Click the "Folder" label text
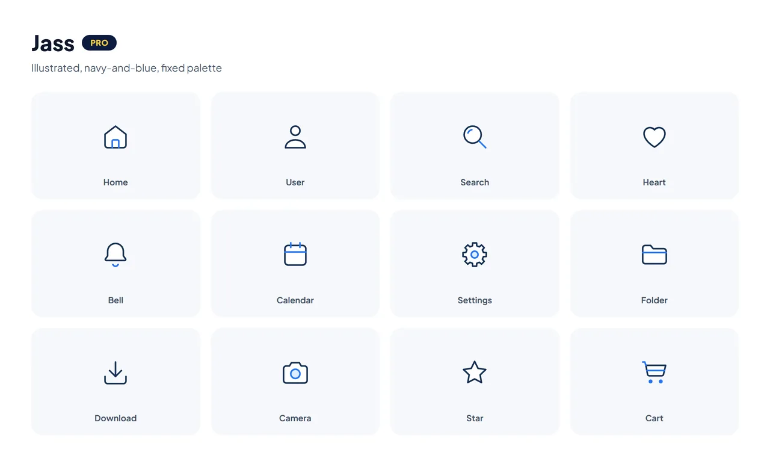 (x=654, y=300)
